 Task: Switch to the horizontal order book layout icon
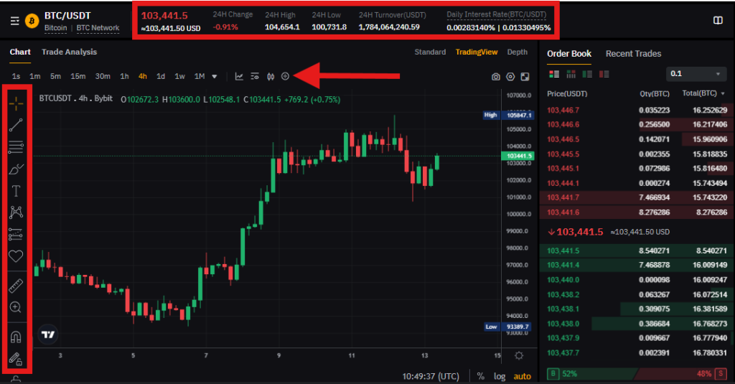pyautogui.click(x=571, y=74)
